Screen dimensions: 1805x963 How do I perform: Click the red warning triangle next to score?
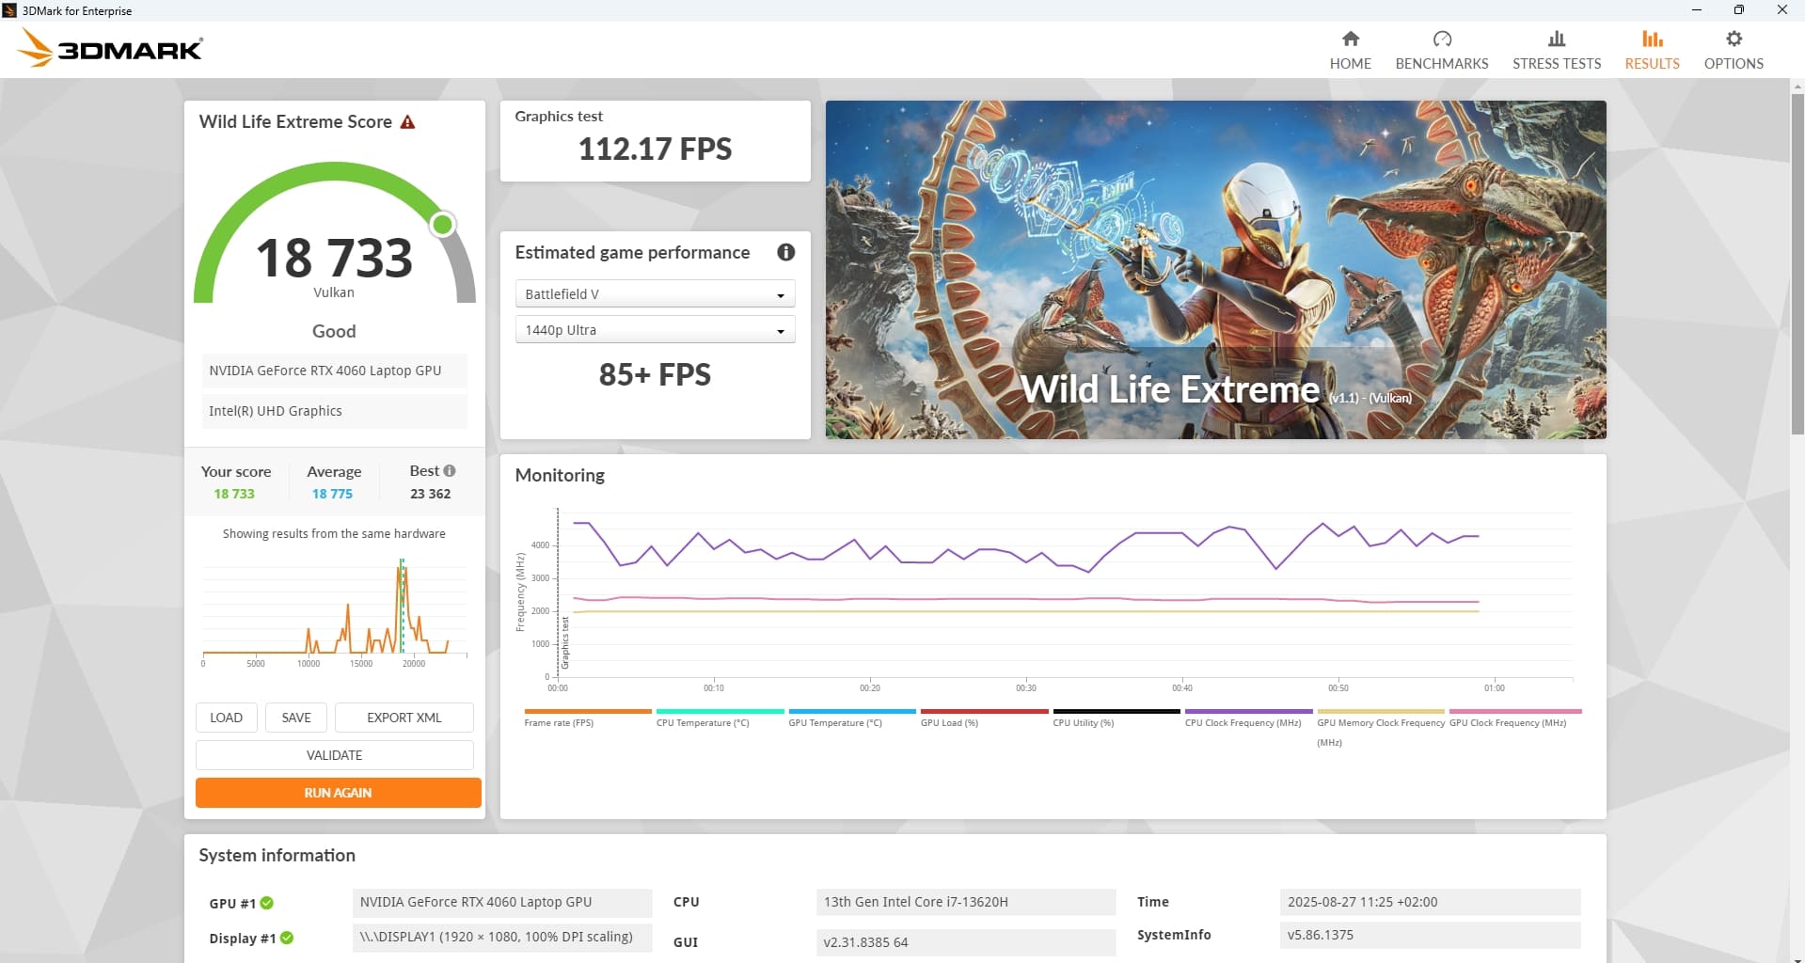click(407, 122)
